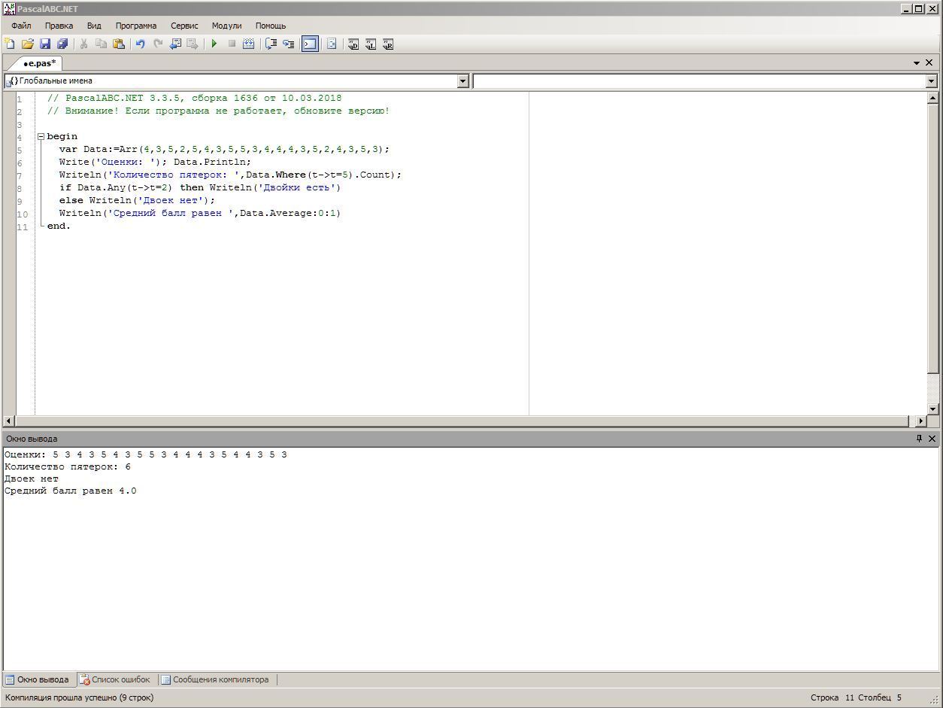Open the Программа menu
Viewport: 943px width, 708px height.
tap(136, 26)
